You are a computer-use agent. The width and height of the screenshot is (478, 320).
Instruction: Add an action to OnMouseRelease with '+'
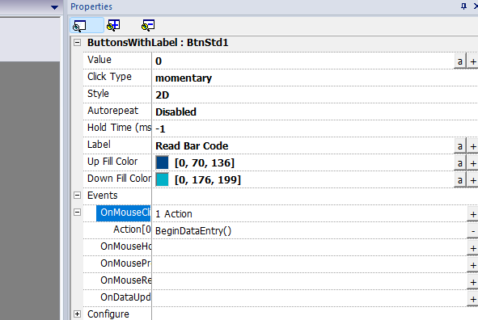coord(473,282)
